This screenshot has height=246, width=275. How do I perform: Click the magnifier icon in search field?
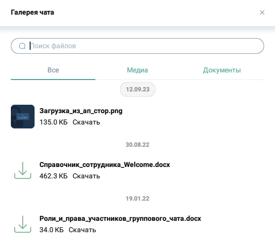[x=22, y=46]
